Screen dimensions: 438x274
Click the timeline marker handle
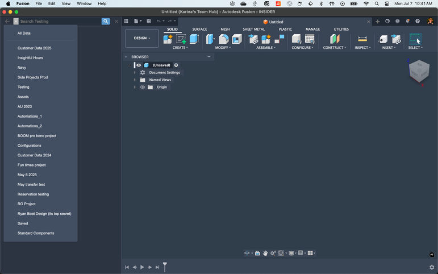tap(165, 267)
